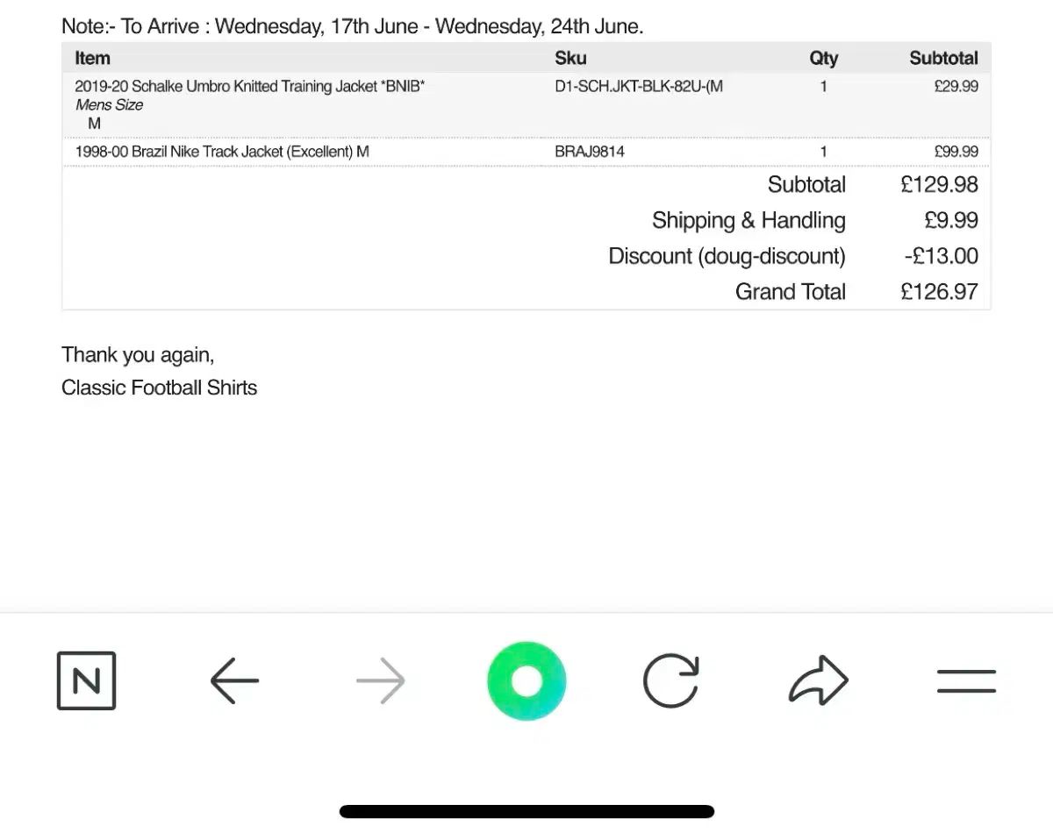
Task: Go back with the left arrow
Action: 234,680
